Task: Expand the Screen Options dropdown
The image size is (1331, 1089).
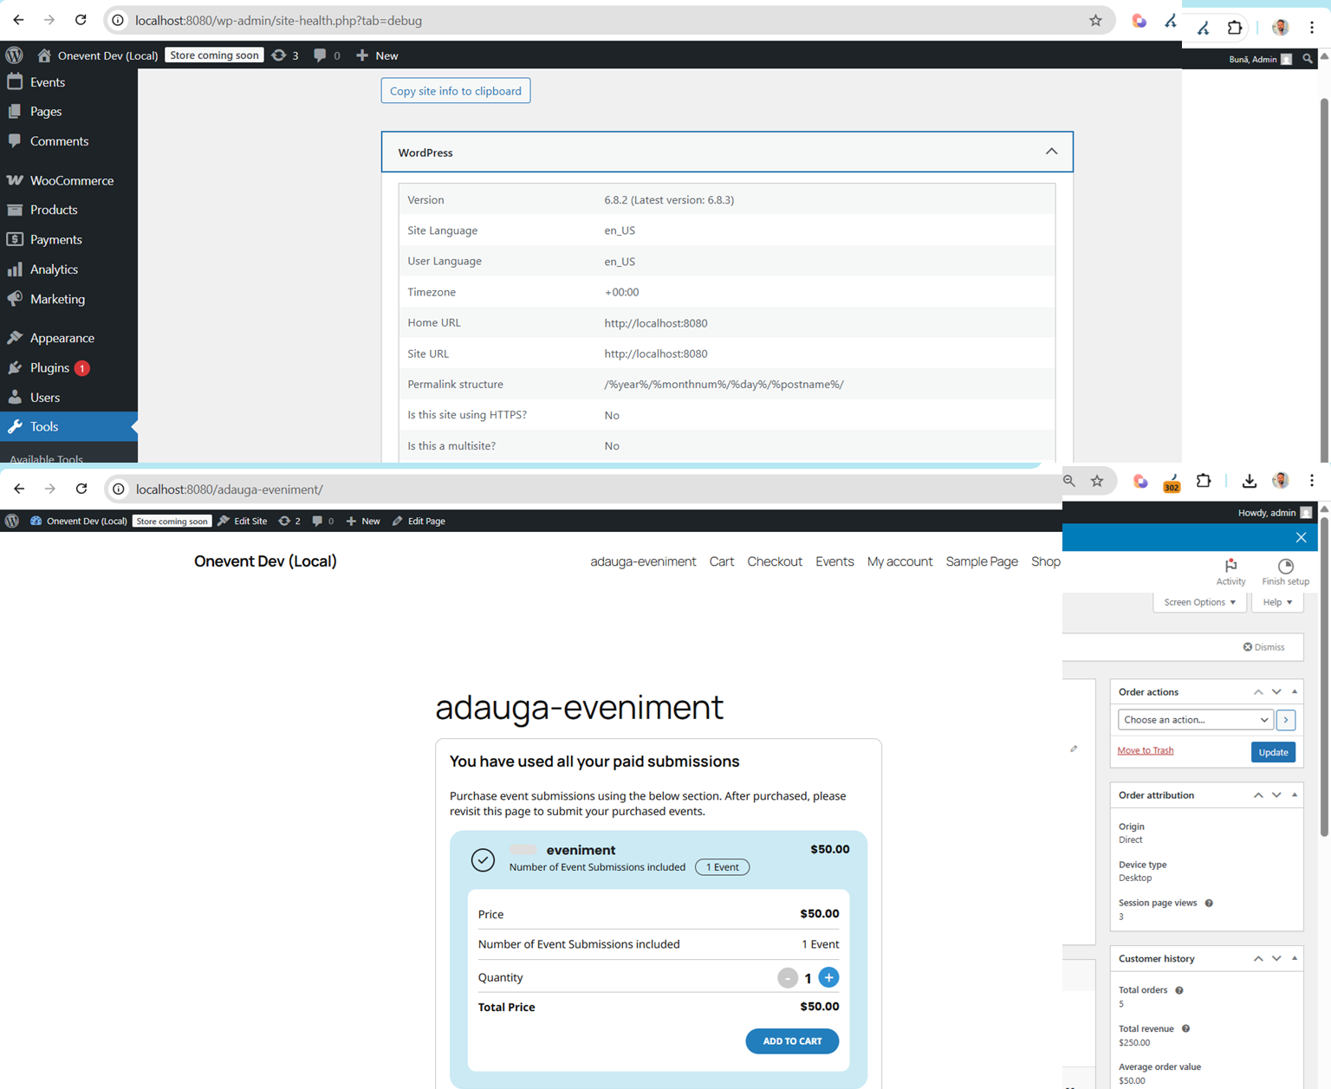Action: click(x=1199, y=602)
